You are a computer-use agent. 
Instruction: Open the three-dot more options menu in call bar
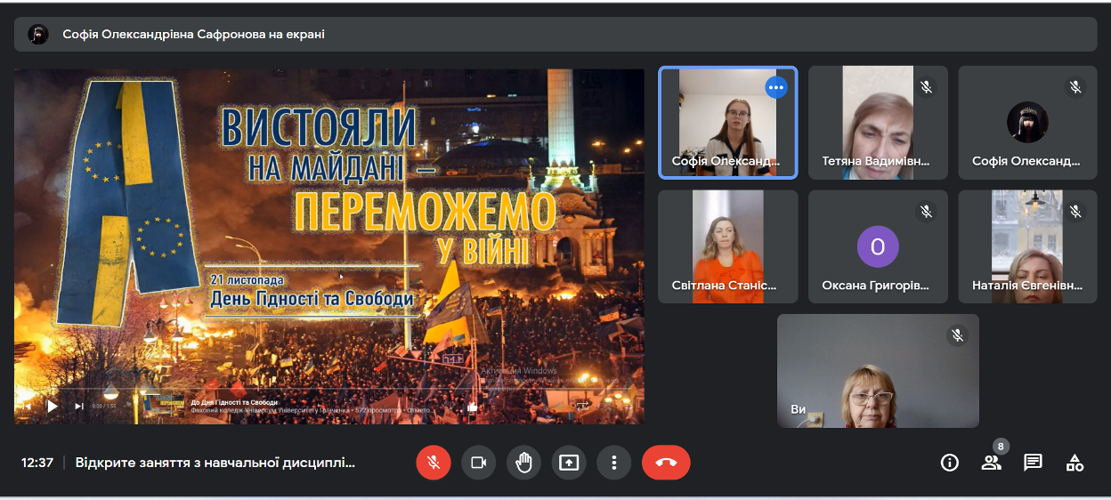tap(613, 463)
